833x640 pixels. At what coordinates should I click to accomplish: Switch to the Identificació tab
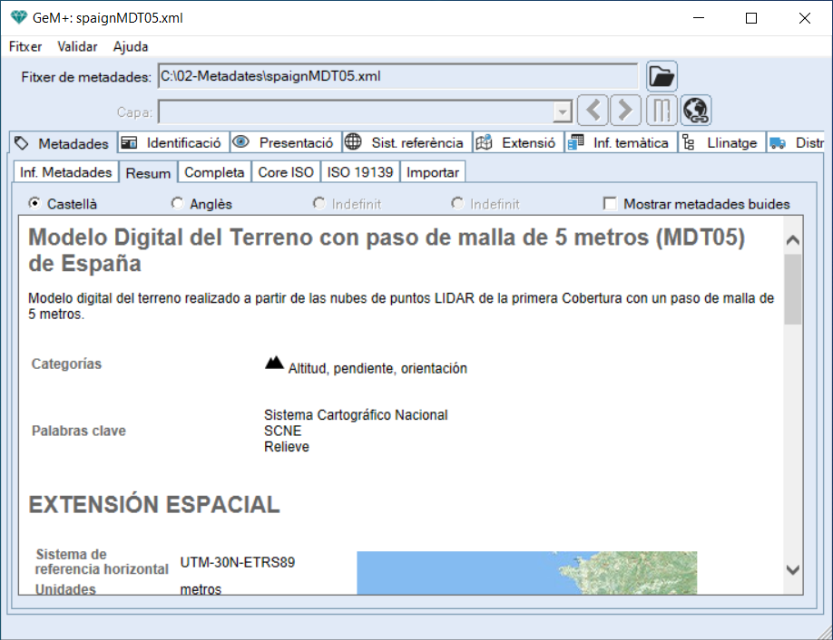173,142
